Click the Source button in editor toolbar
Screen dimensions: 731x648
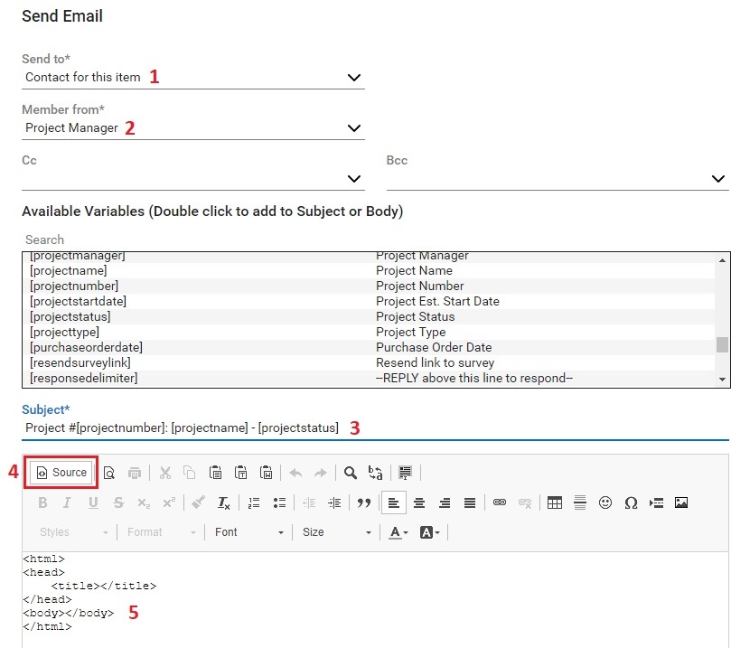pos(61,473)
